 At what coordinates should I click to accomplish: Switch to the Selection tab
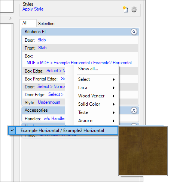pos(46,24)
